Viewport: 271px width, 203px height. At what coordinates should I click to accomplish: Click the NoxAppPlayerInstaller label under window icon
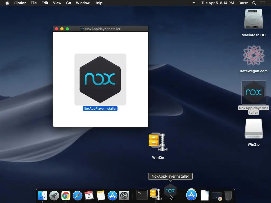[x=100, y=109]
